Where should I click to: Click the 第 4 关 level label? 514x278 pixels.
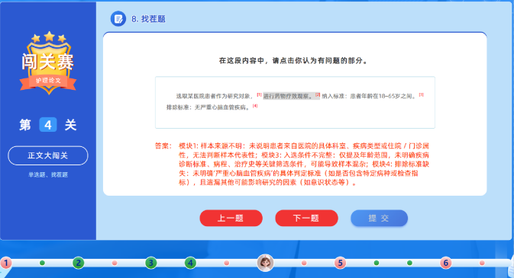click(48, 125)
